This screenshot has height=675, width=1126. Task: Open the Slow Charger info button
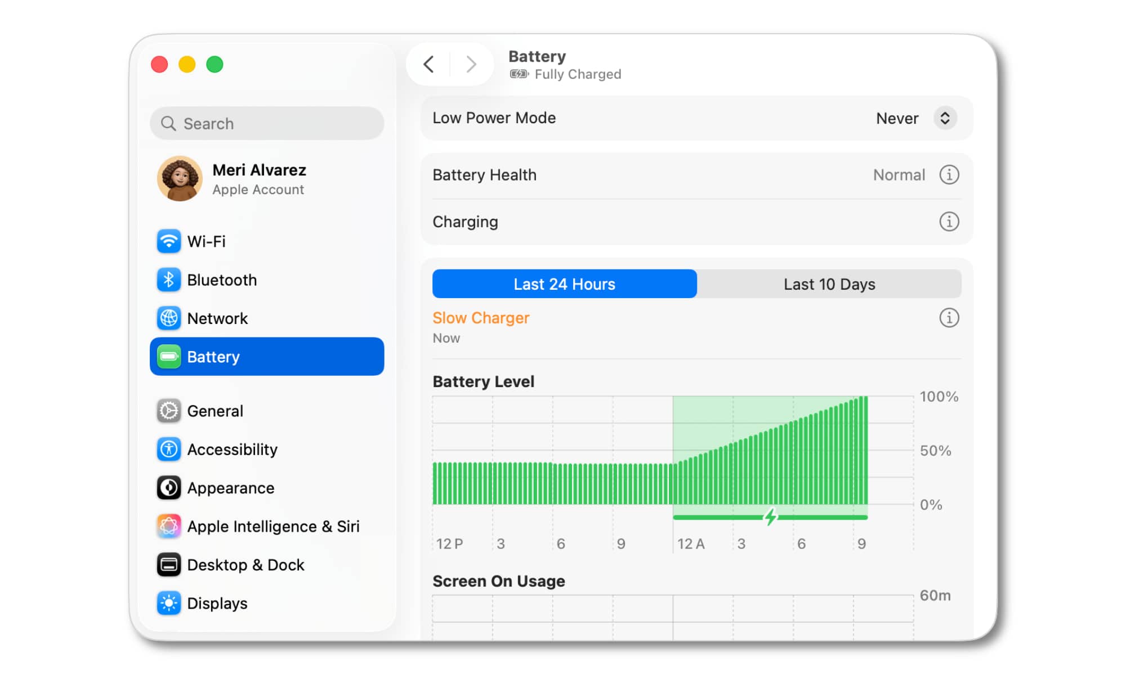point(949,318)
